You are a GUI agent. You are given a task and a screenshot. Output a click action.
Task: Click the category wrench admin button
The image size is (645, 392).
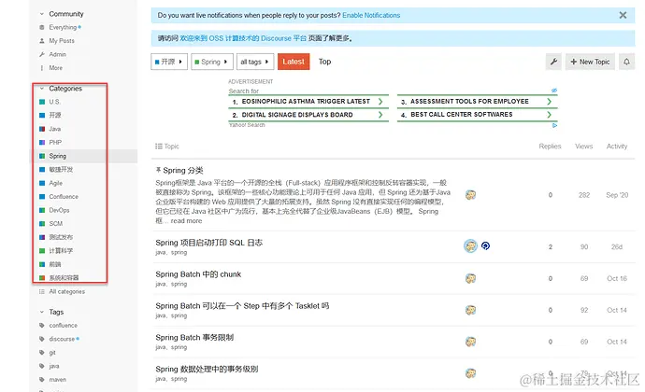553,62
